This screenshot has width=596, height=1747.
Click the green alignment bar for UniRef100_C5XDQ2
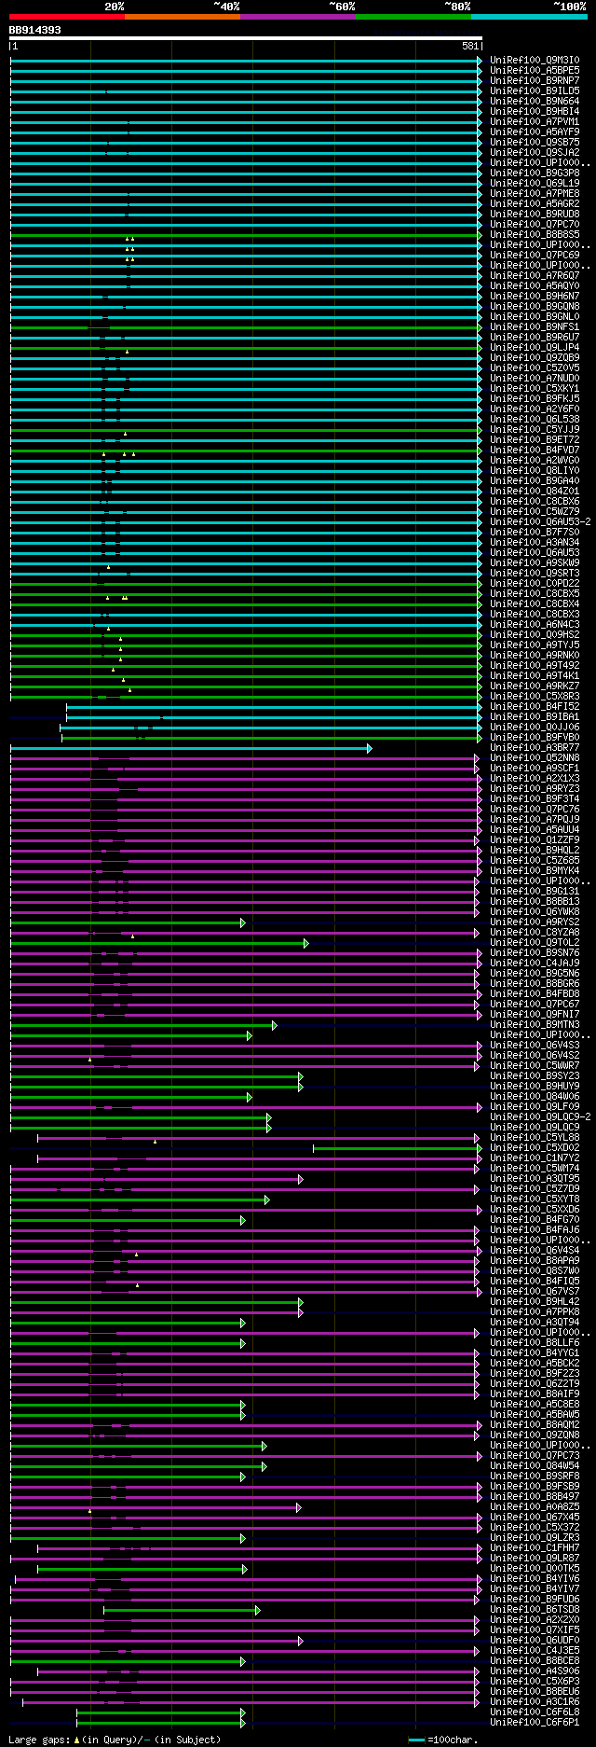[398, 1148]
